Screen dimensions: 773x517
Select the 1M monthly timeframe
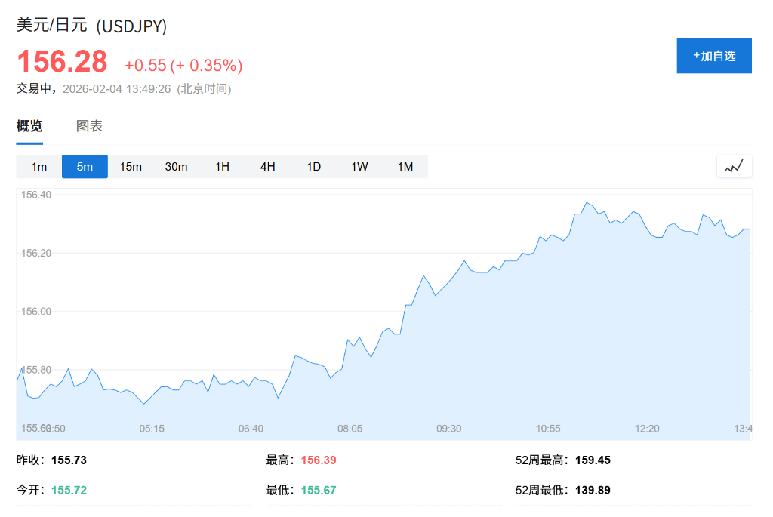405,166
